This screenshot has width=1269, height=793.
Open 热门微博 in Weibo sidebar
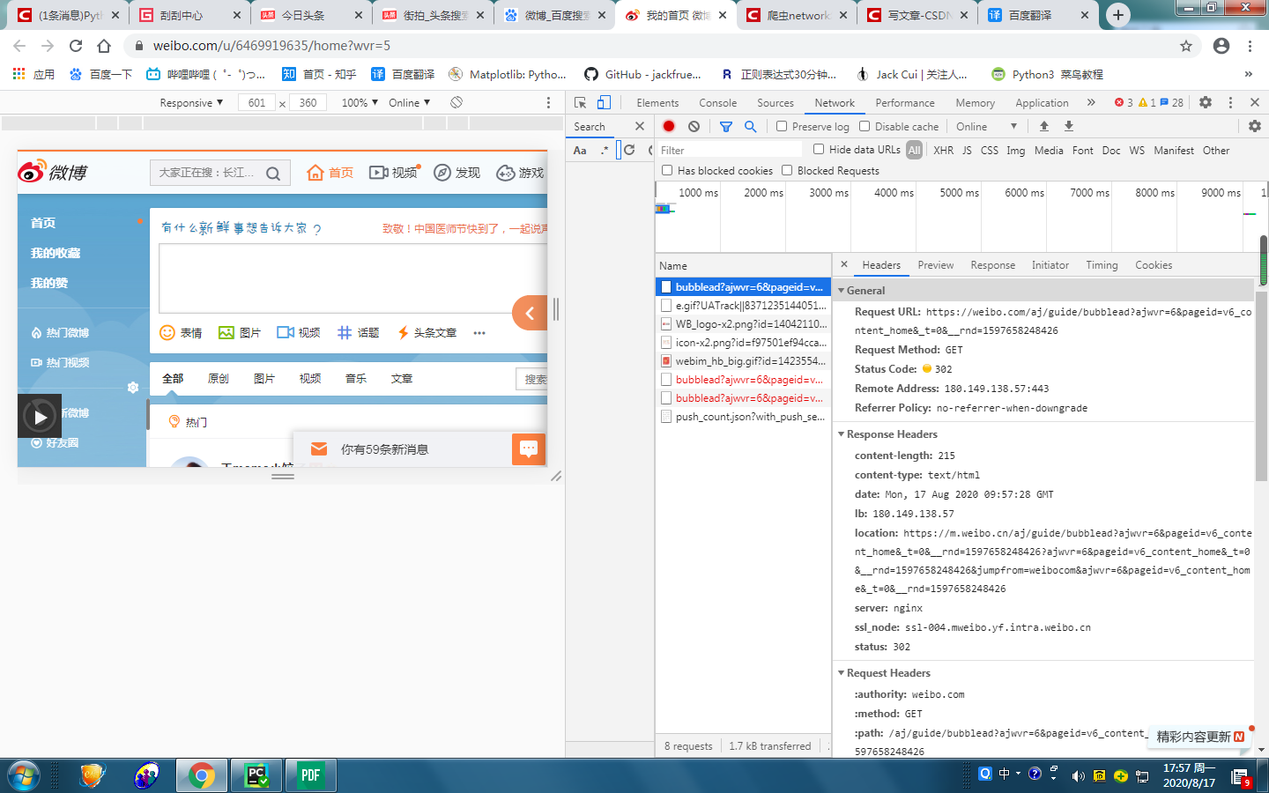click(x=60, y=332)
